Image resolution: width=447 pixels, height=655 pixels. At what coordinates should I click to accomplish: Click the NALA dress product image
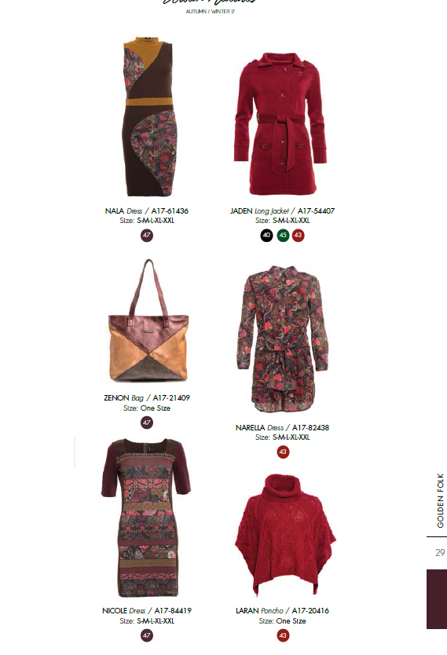tap(148, 116)
